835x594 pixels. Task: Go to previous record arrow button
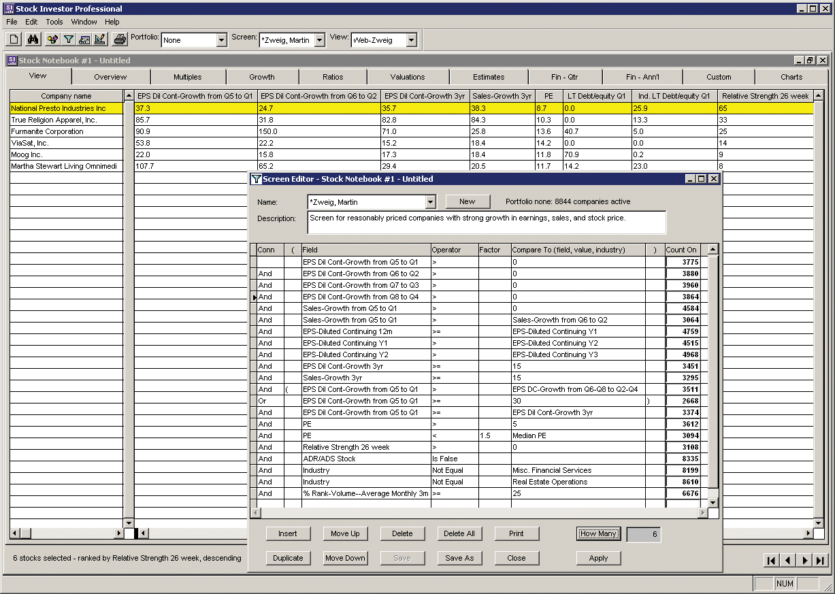click(787, 561)
